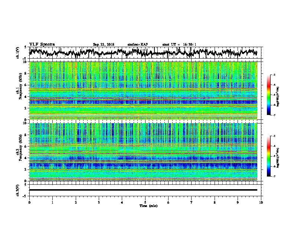Click the ch.1 colorbar log(PSD) unit label
The height and width of the screenshot is (227, 294).
click(x=278, y=97)
